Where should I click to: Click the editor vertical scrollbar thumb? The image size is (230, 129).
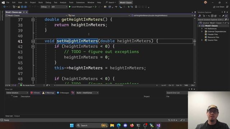click(x=195, y=42)
